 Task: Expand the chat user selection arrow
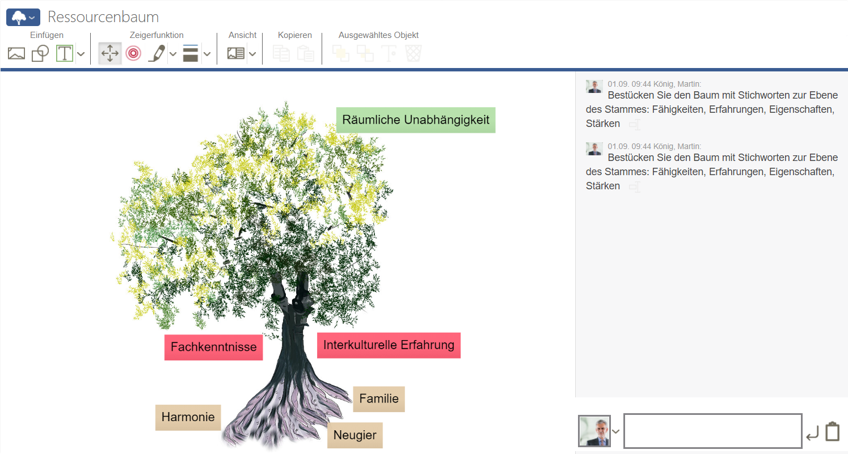616,431
